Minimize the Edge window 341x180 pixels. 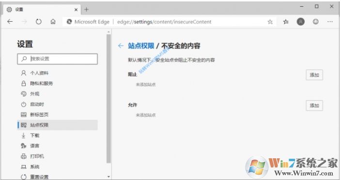(302, 6)
